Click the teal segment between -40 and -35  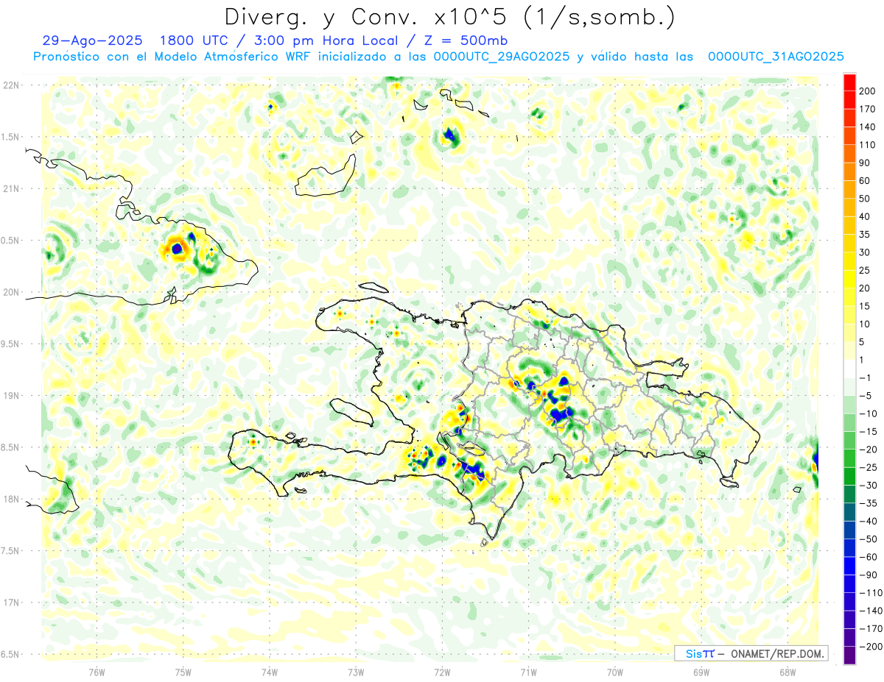coord(849,511)
